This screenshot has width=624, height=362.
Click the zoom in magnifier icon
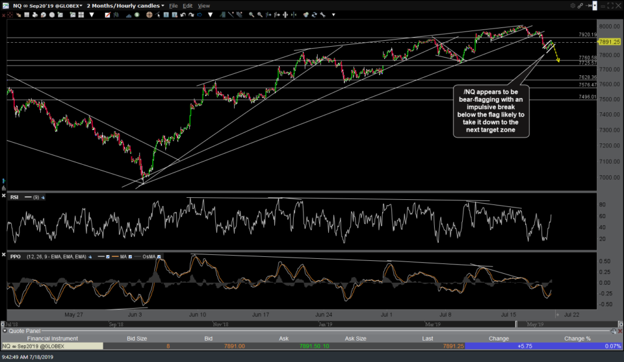tap(252, 15)
